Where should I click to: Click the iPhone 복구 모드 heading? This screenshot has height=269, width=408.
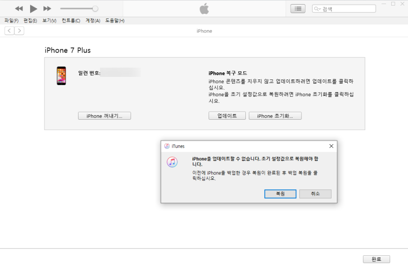click(x=227, y=73)
